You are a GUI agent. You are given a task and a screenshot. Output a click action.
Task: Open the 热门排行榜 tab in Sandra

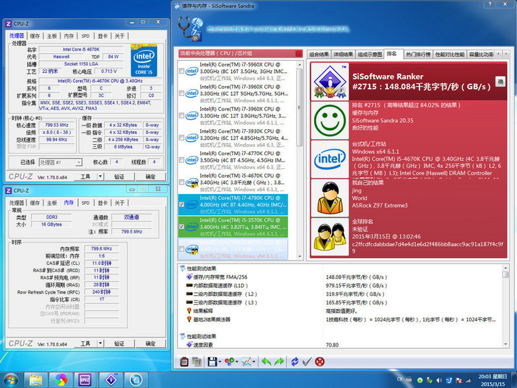[418, 54]
